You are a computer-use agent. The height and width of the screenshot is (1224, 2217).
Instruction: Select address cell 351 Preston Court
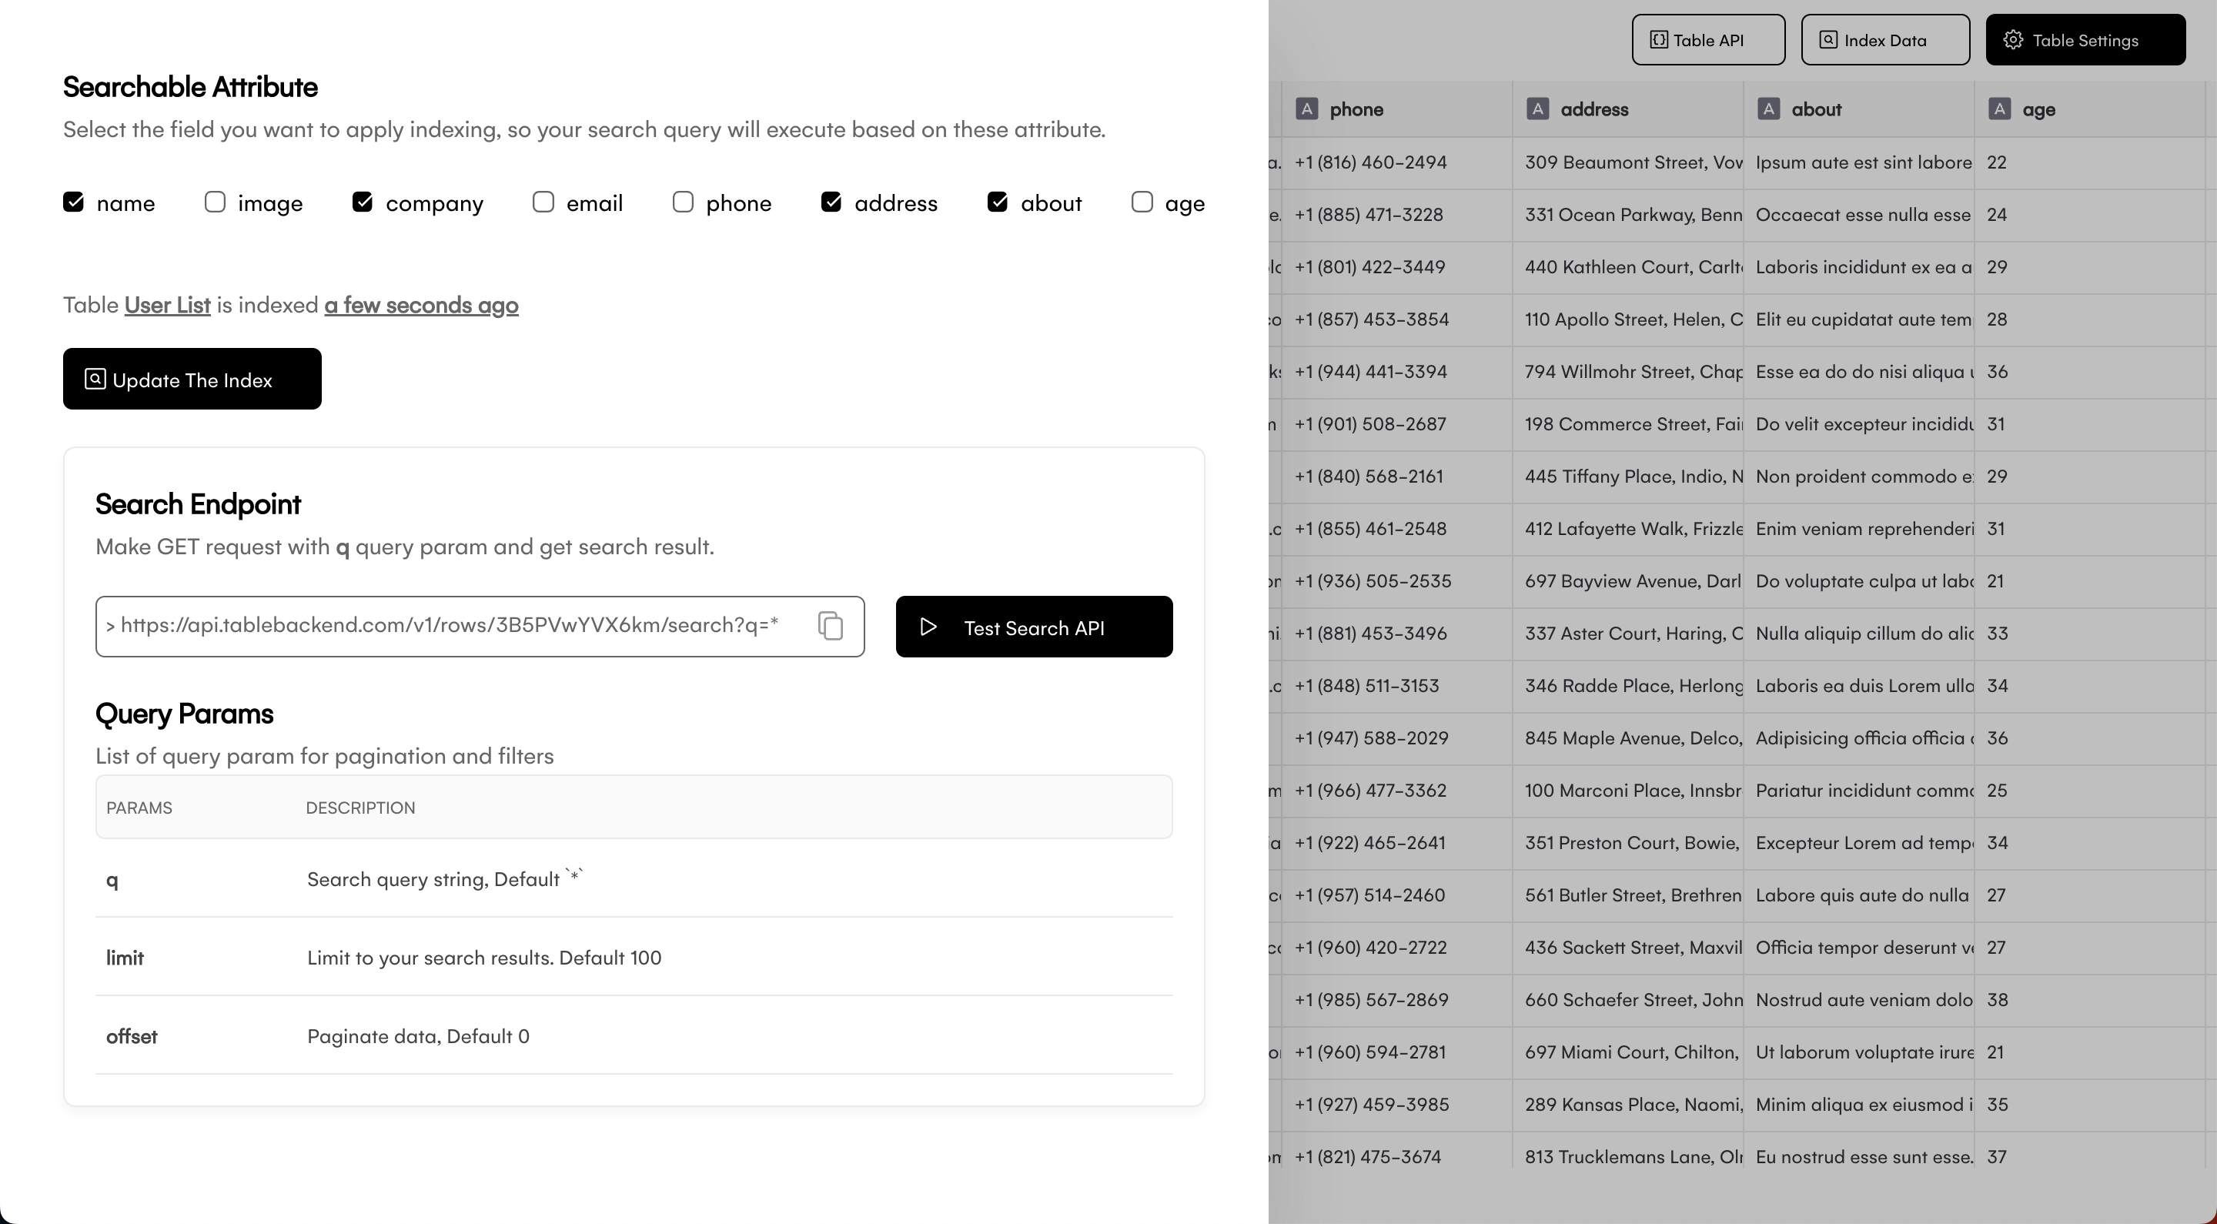coord(1627,843)
